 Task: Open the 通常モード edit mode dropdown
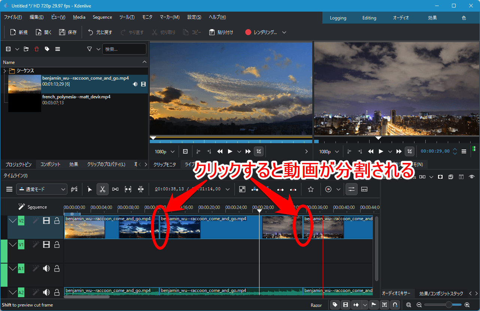tap(42, 189)
